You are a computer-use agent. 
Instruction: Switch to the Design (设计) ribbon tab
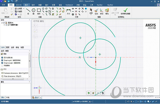click(x=19, y=5)
